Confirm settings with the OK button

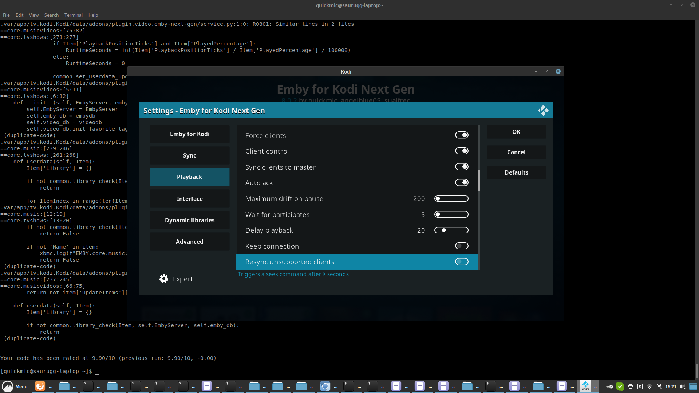point(516,131)
